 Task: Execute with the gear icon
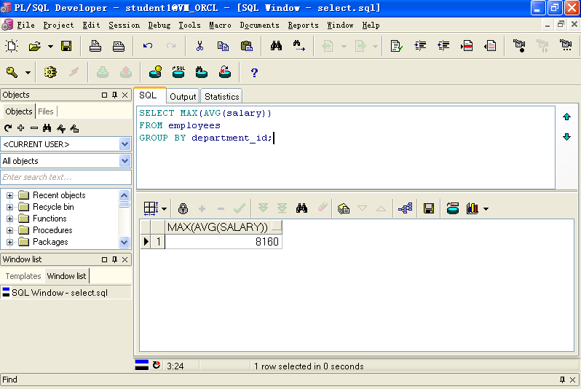(x=50, y=72)
